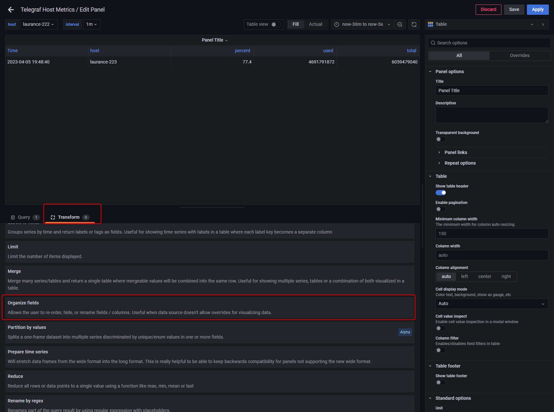Add Merge transformation
This screenshot has width=554, height=412.
[210, 280]
